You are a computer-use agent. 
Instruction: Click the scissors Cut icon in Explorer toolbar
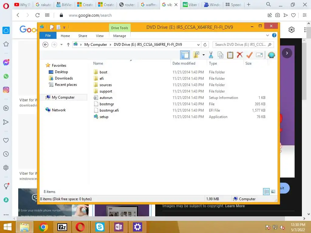pyautogui.click(x=211, y=55)
